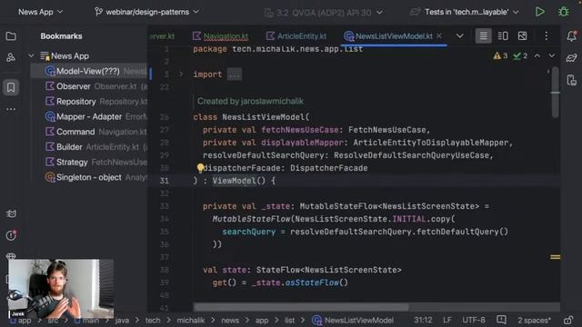Open the Gradle elephant icon in right sidebar
The width and height of the screenshot is (582, 327).
click(572, 58)
